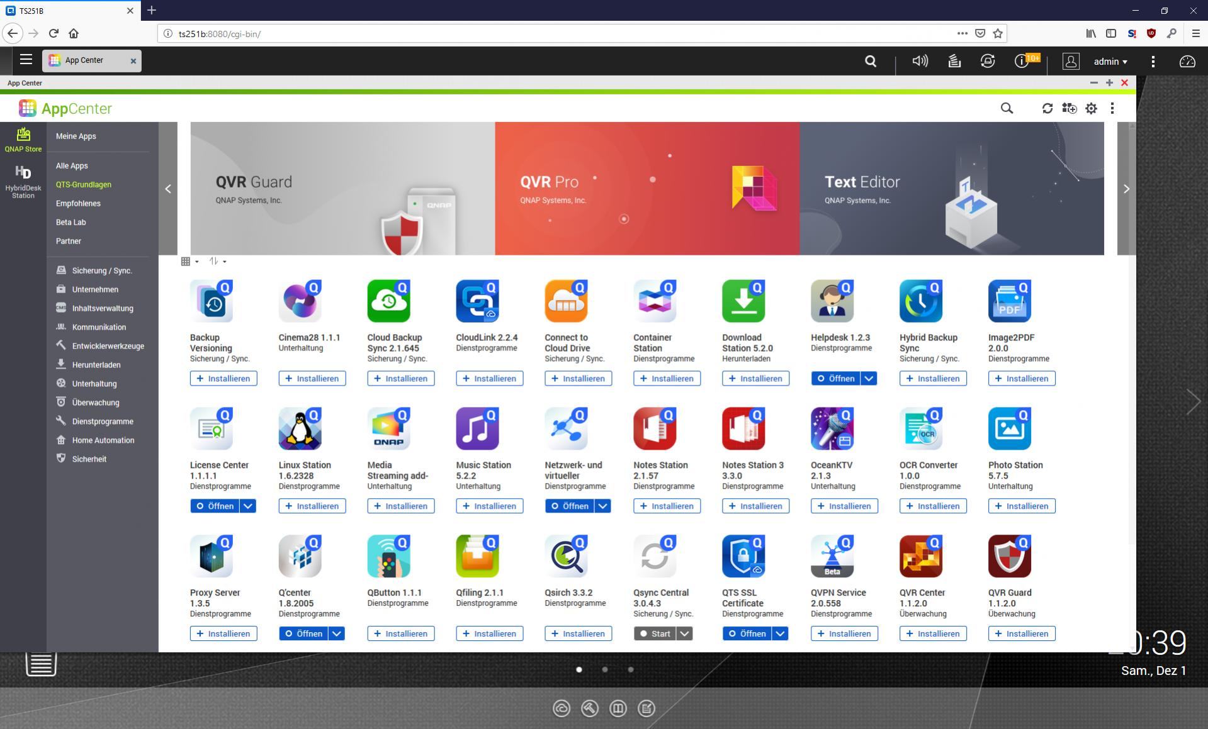The width and height of the screenshot is (1208, 729).
Task: Reload the browser page
Action: pyautogui.click(x=54, y=33)
